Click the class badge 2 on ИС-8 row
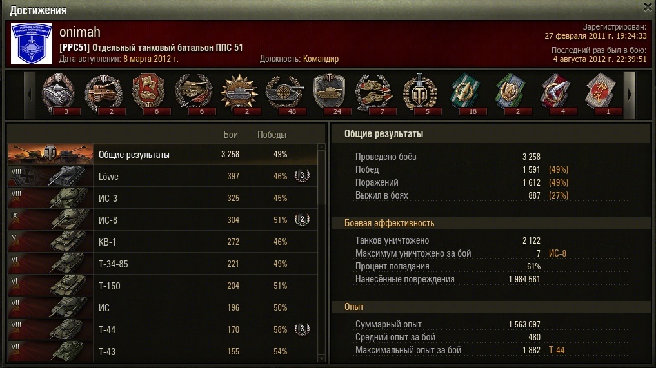Screen dimensions: 656x368 [x=302, y=220]
